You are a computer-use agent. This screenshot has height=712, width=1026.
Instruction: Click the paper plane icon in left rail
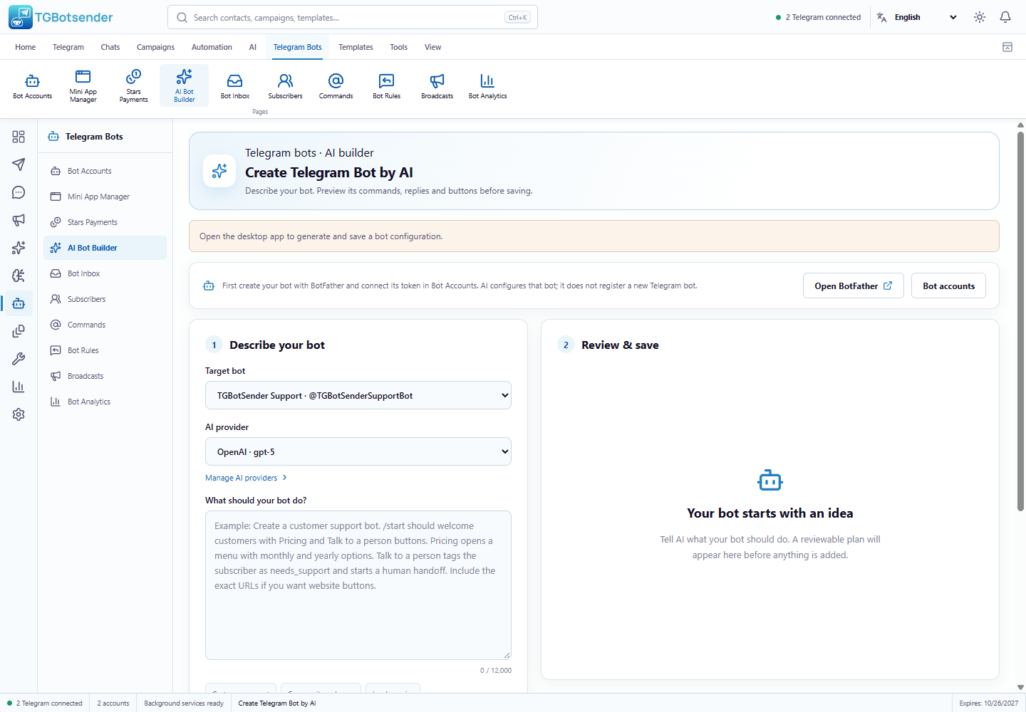coord(19,164)
